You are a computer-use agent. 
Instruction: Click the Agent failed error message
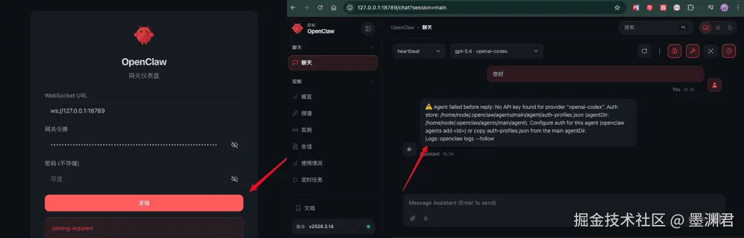pyautogui.click(x=528, y=122)
